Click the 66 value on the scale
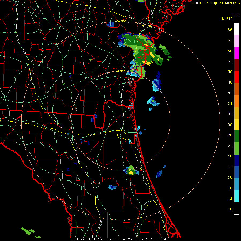The height and width of the screenshot is (241, 241). 230,30
